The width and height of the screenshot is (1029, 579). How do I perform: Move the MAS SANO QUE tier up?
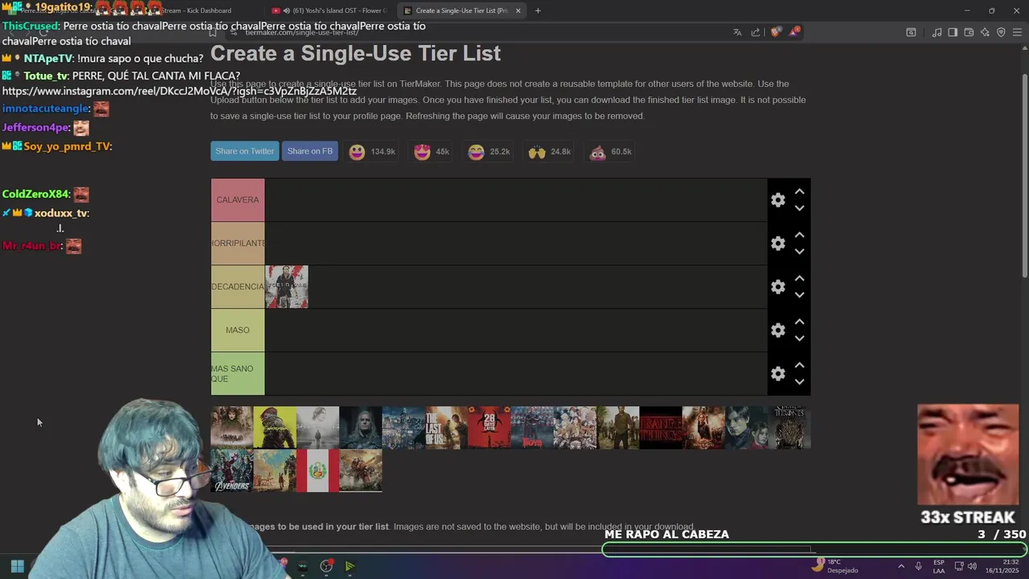tap(799, 366)
